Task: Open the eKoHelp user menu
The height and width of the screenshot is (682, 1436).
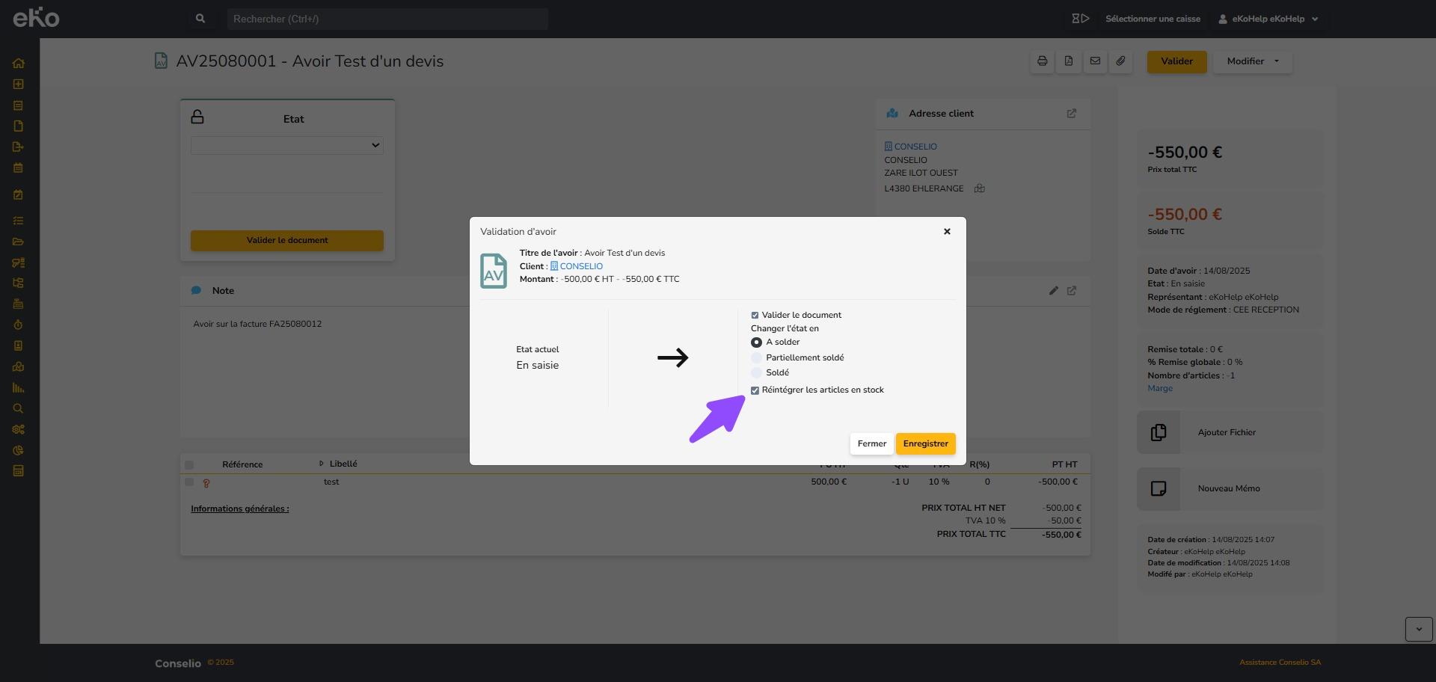Action: tap(1268, 19)
